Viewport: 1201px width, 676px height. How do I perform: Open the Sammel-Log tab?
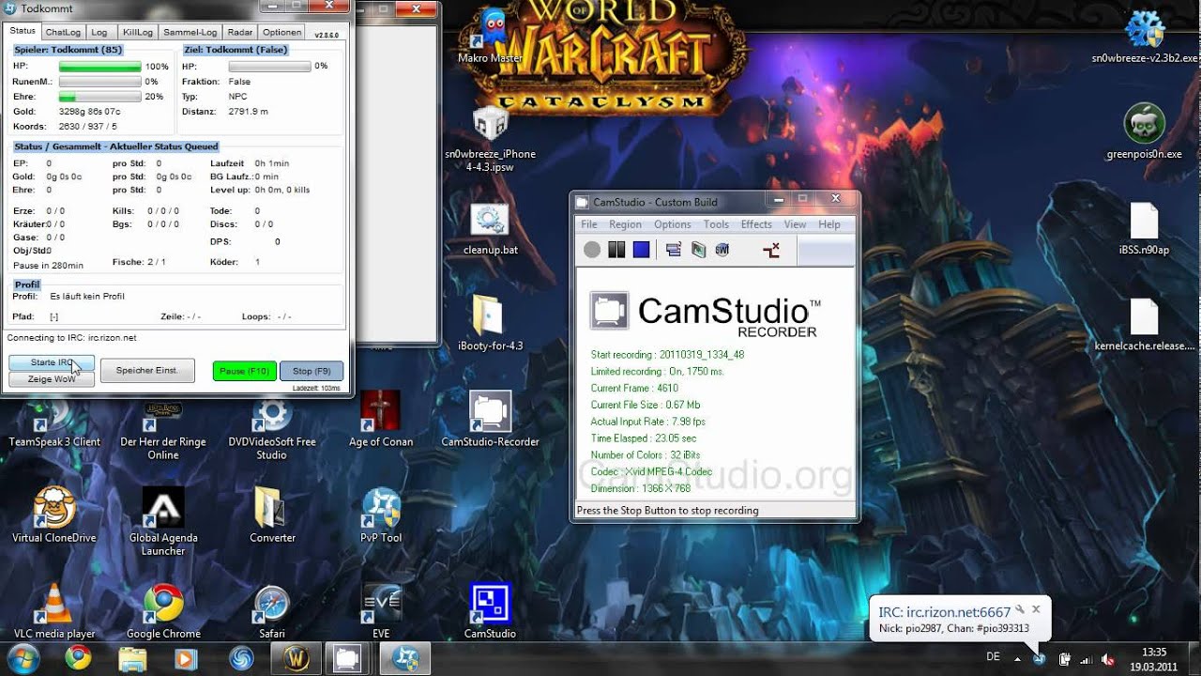[x=190, y=33]
